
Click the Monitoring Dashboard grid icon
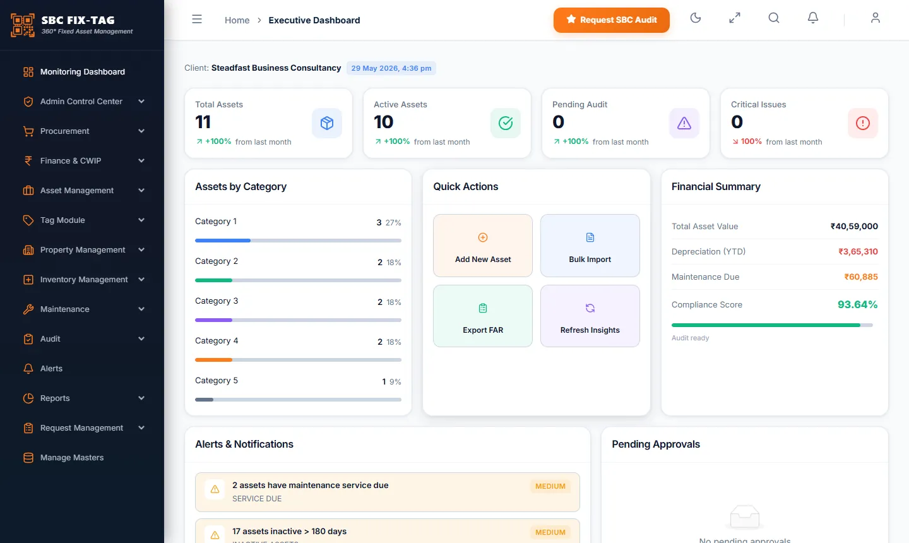point(28,72)
